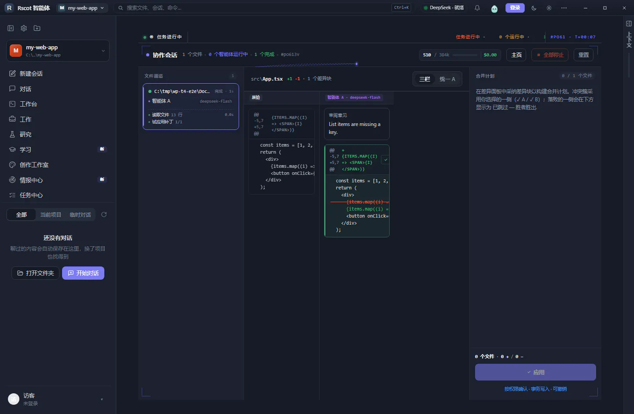
Task: Switch to dark mode with moon icon
Action: pyautogui.click(x=534, y=8)
